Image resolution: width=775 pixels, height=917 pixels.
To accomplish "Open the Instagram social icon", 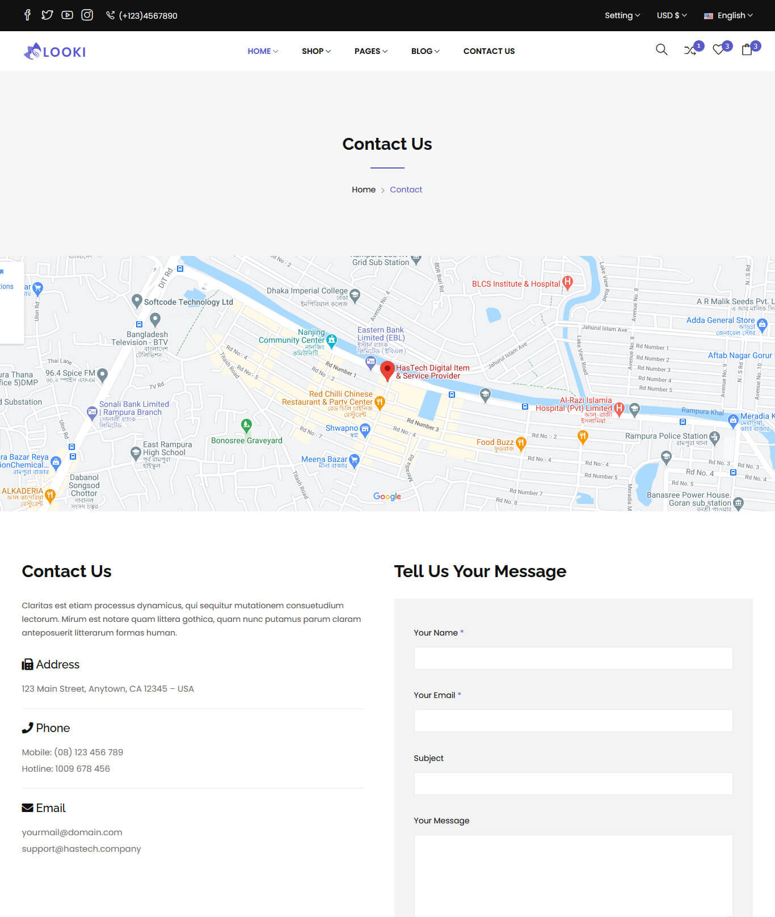I will tap(87, 15).
